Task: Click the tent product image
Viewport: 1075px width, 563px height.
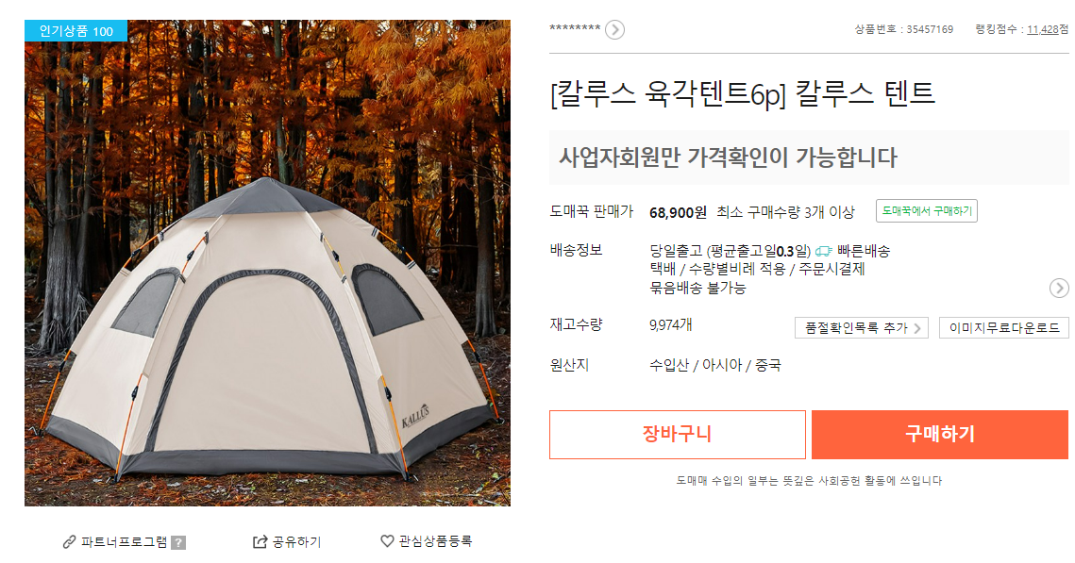Action: click(x=267, y=263)
